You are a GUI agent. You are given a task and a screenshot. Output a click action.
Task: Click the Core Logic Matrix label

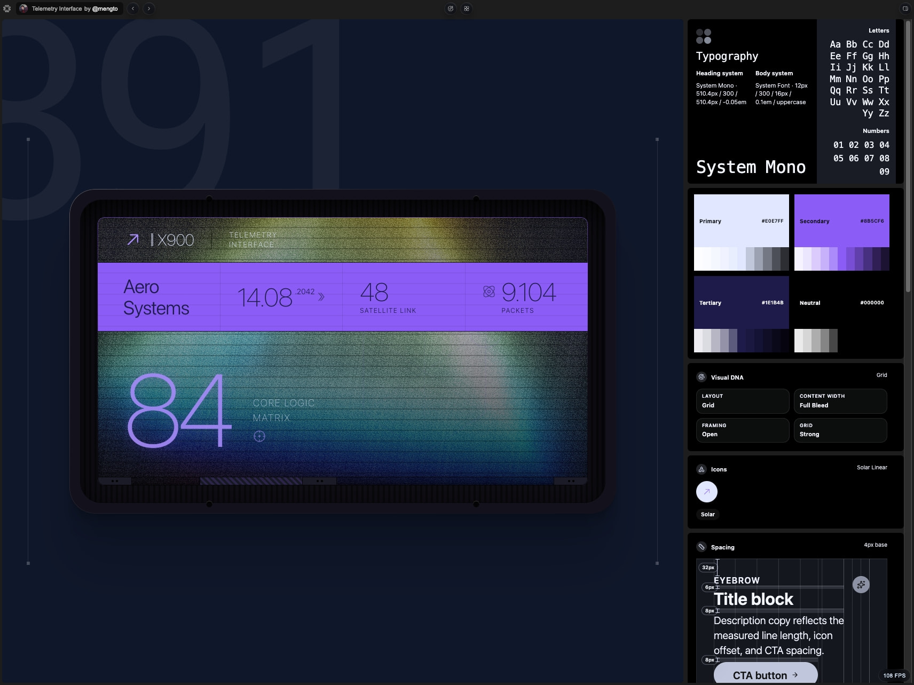(x=283, y=410)
